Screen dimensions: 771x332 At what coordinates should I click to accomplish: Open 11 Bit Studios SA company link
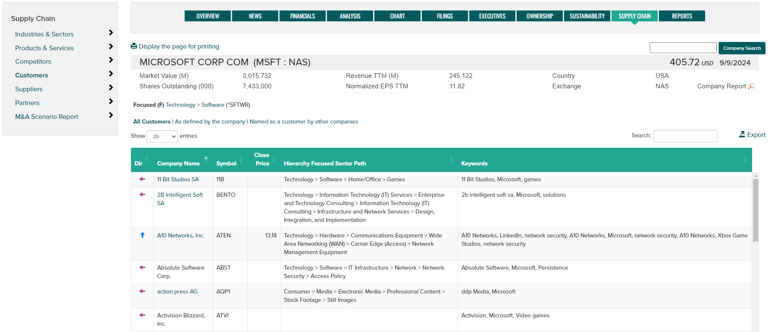178,179
